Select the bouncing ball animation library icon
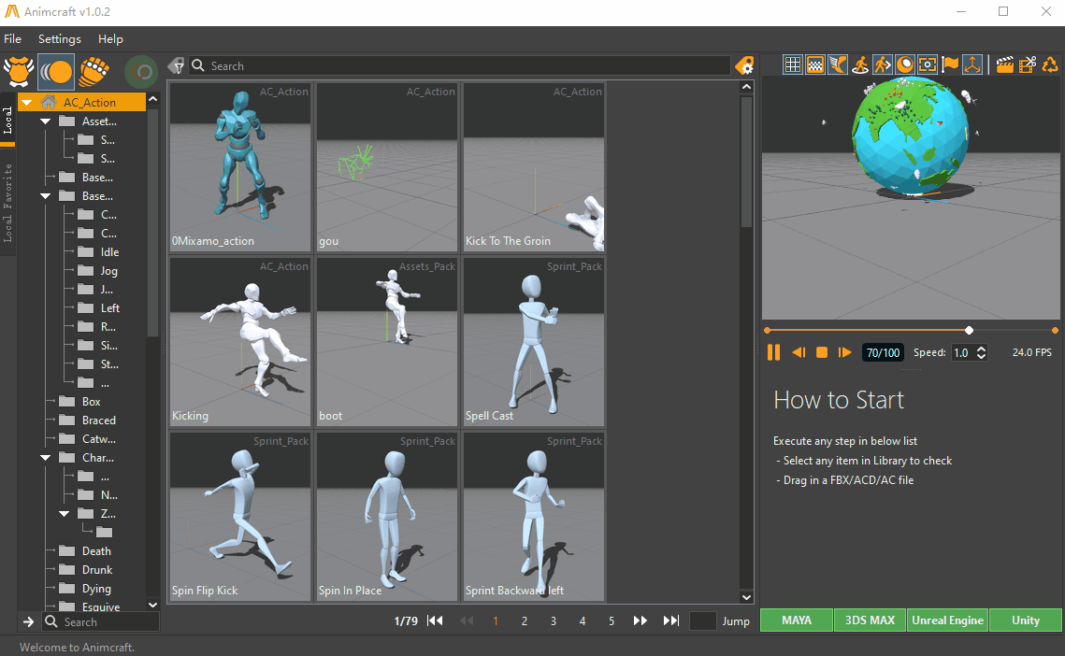This screenshot has height=656, width=1065. [56, 71]
